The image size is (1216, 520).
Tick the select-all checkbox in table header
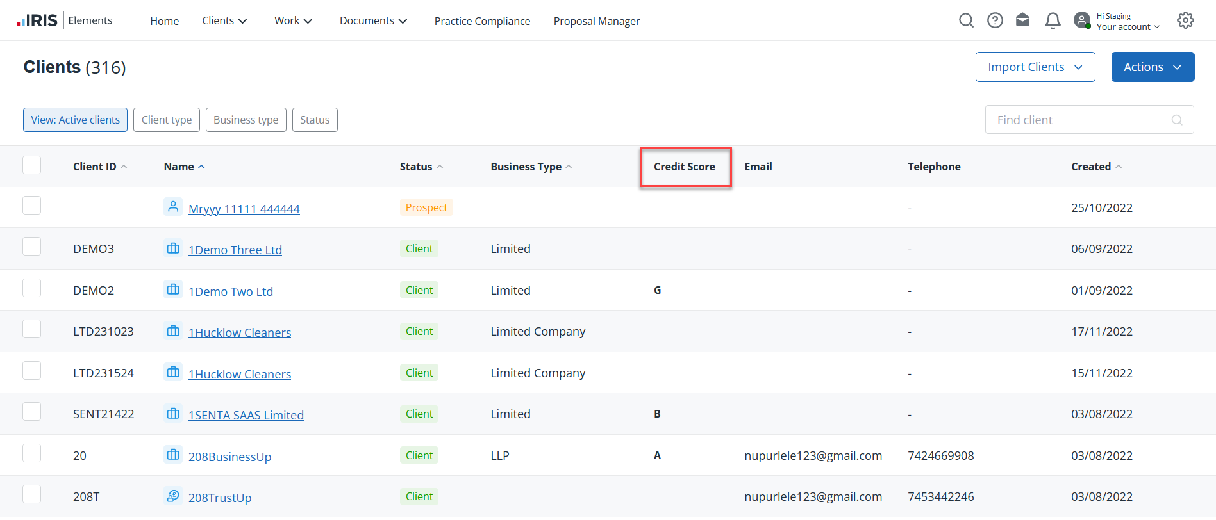32,165
